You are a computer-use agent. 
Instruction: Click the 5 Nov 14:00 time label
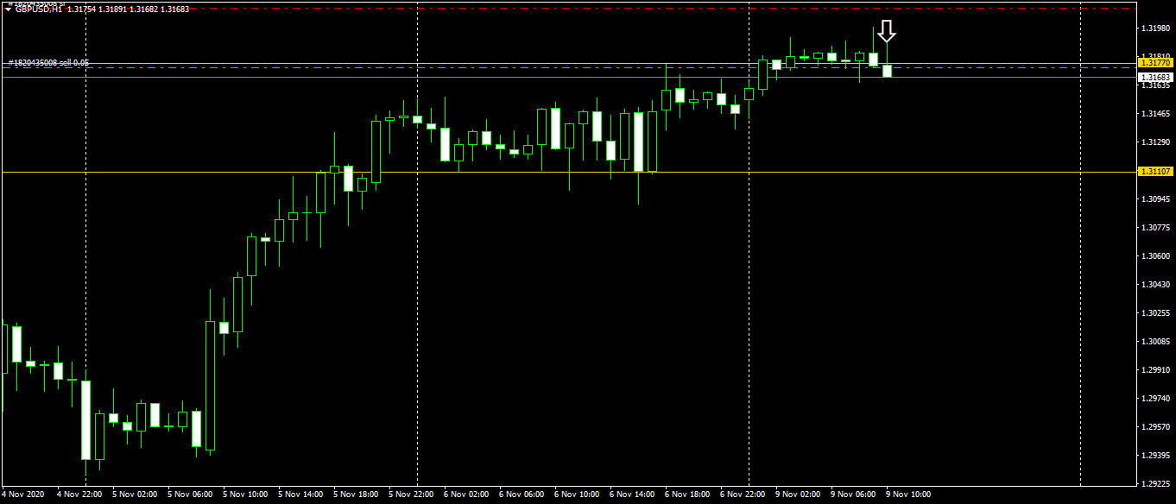[x=300, y=495]
